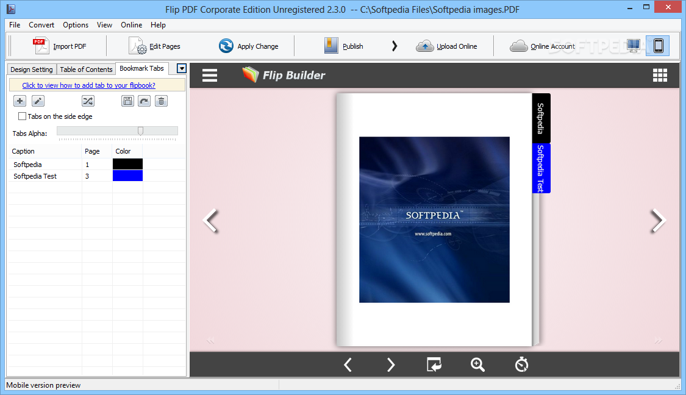Click the Softpedia cover page image
This screenshot has width=686, height=395.
pos(434,219)
